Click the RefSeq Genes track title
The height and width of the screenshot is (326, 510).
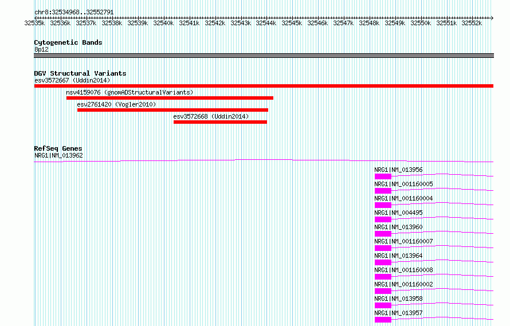[x=58, y=149]
